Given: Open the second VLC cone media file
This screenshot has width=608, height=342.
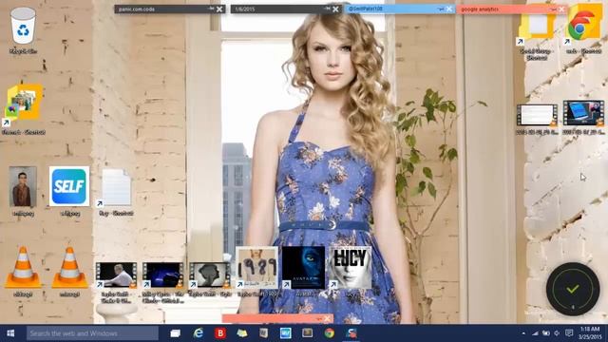Looking at the screenshot, I should pyautogui.click(x=69, y=268).
